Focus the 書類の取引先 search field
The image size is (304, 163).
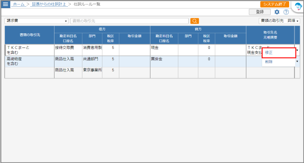pos(130,21)
